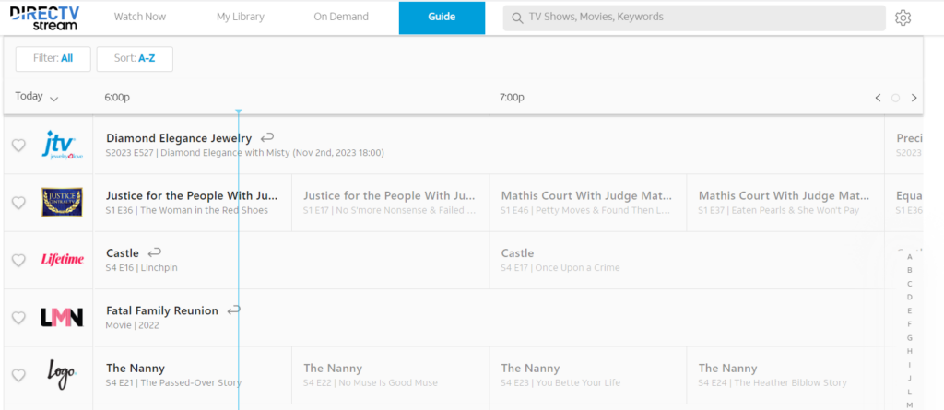Click the 6:00p time label

117,98
